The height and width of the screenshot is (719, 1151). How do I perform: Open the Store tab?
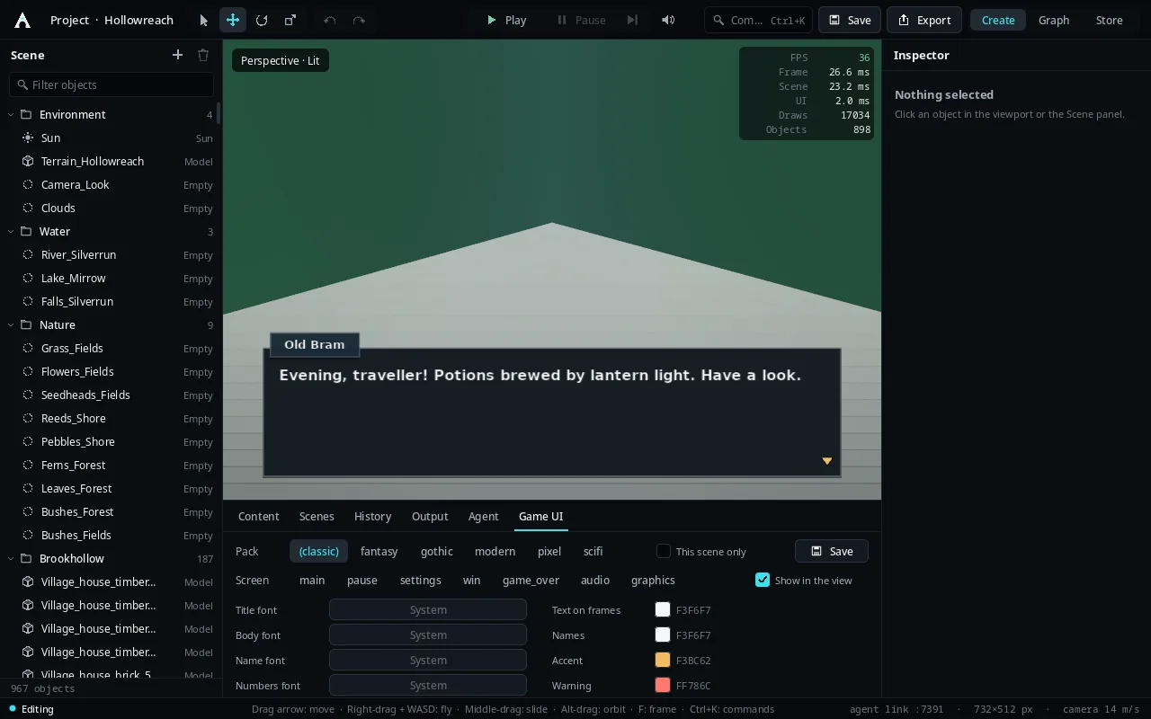pyautogui.click(x=1110, y=20)
